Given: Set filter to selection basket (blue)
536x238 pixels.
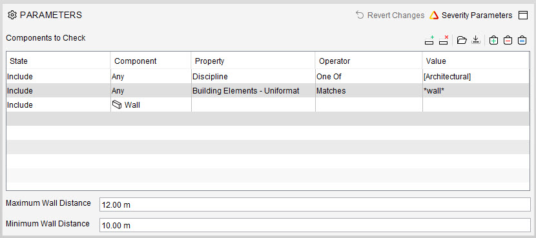Looking at the screenshot, I should tap(522, 40).
